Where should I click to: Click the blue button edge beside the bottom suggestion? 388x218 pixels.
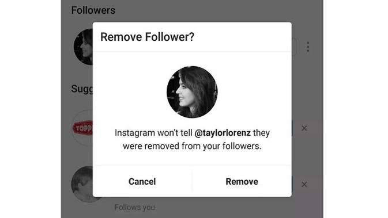[292, 184]
